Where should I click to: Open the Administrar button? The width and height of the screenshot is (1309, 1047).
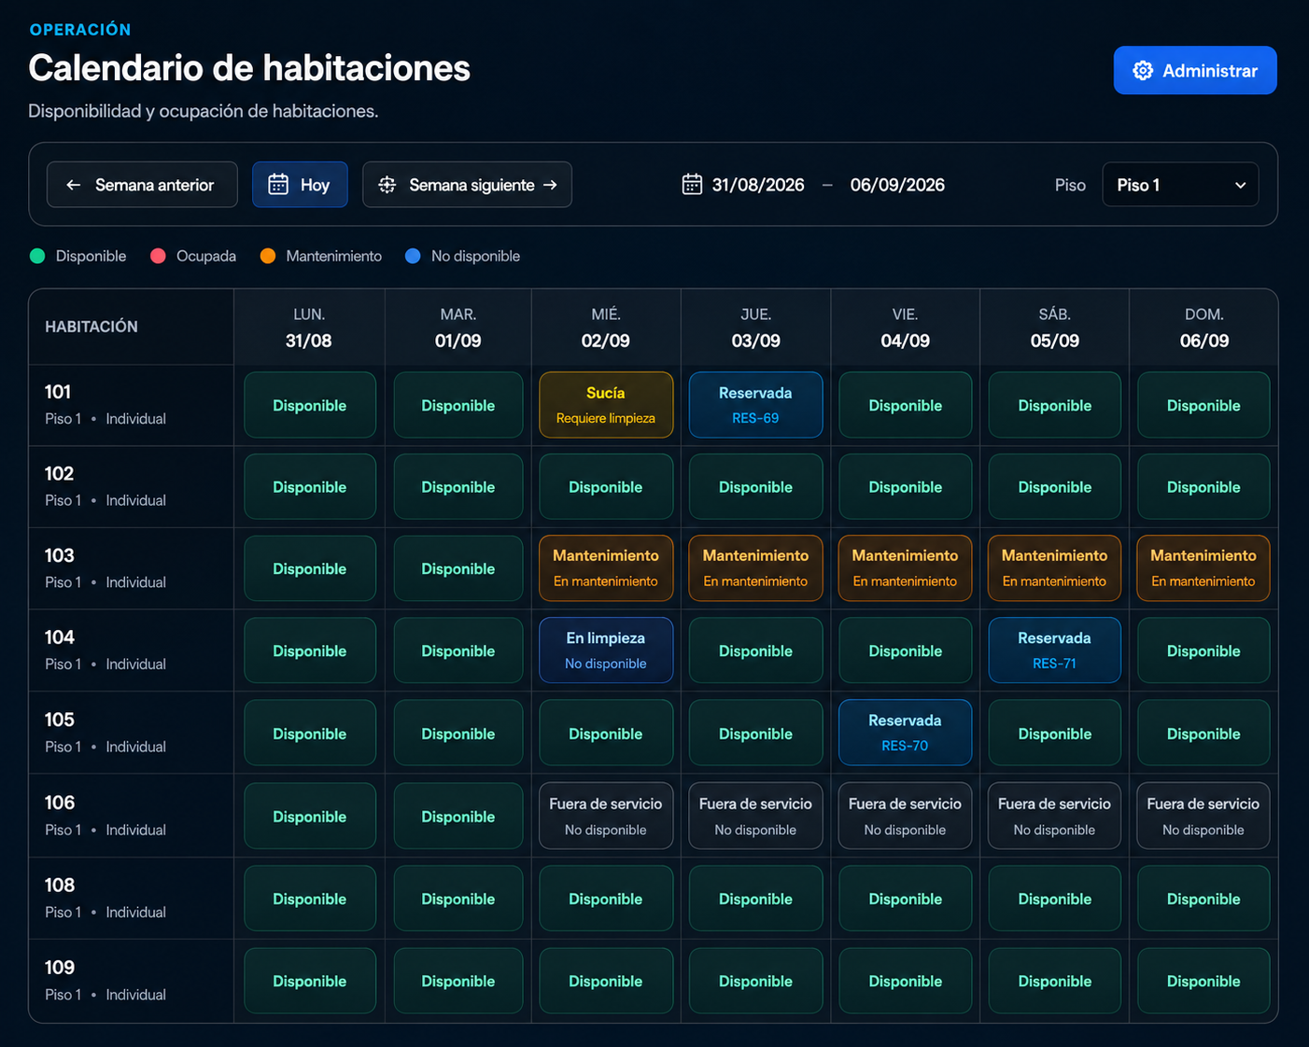1195,71
